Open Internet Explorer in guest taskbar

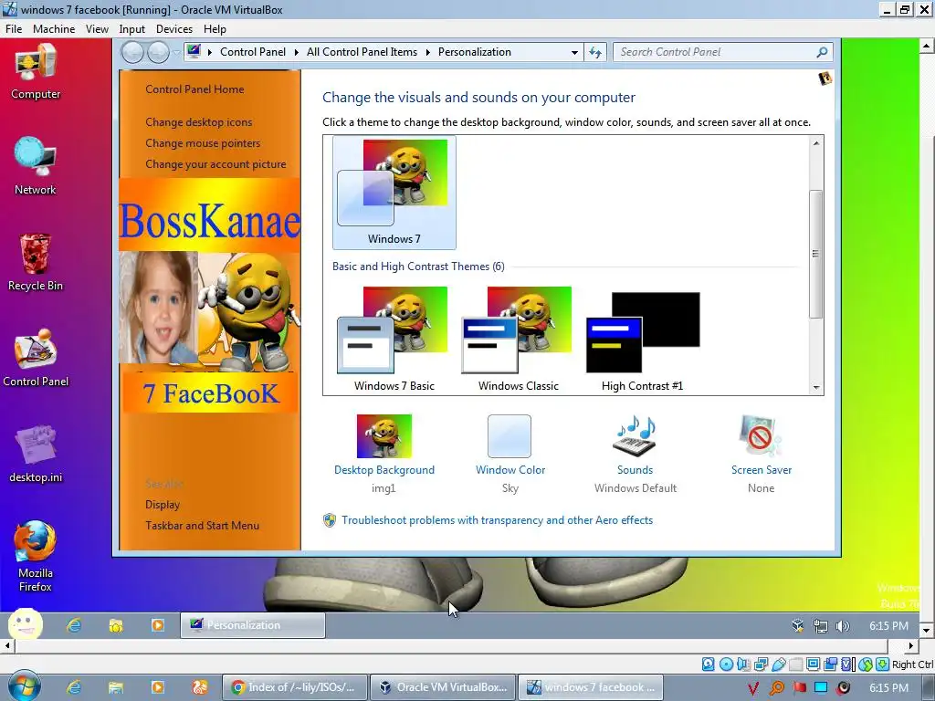74,625
